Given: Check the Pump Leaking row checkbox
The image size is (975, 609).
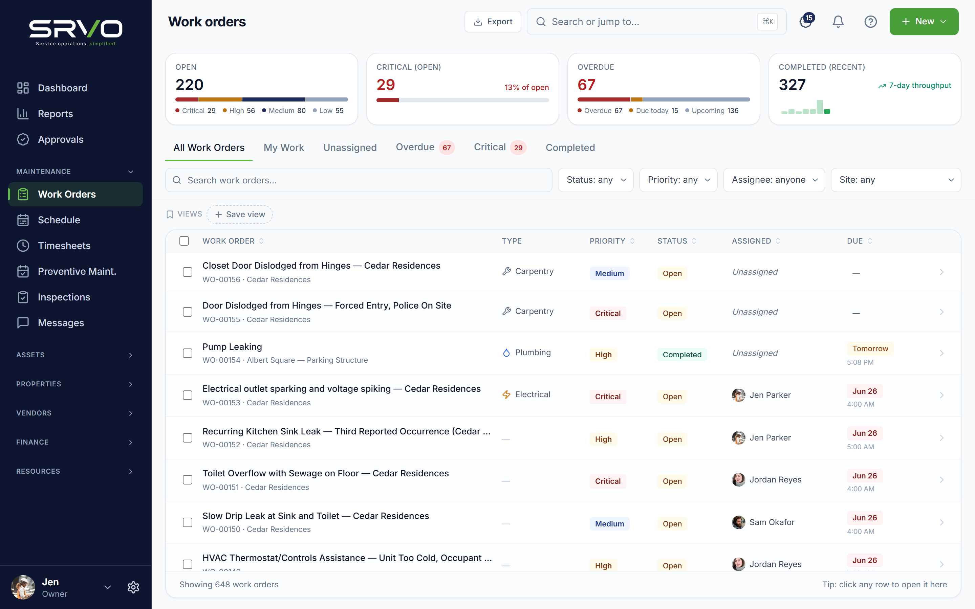Looking at the screenshot, I should pos(187,353).
